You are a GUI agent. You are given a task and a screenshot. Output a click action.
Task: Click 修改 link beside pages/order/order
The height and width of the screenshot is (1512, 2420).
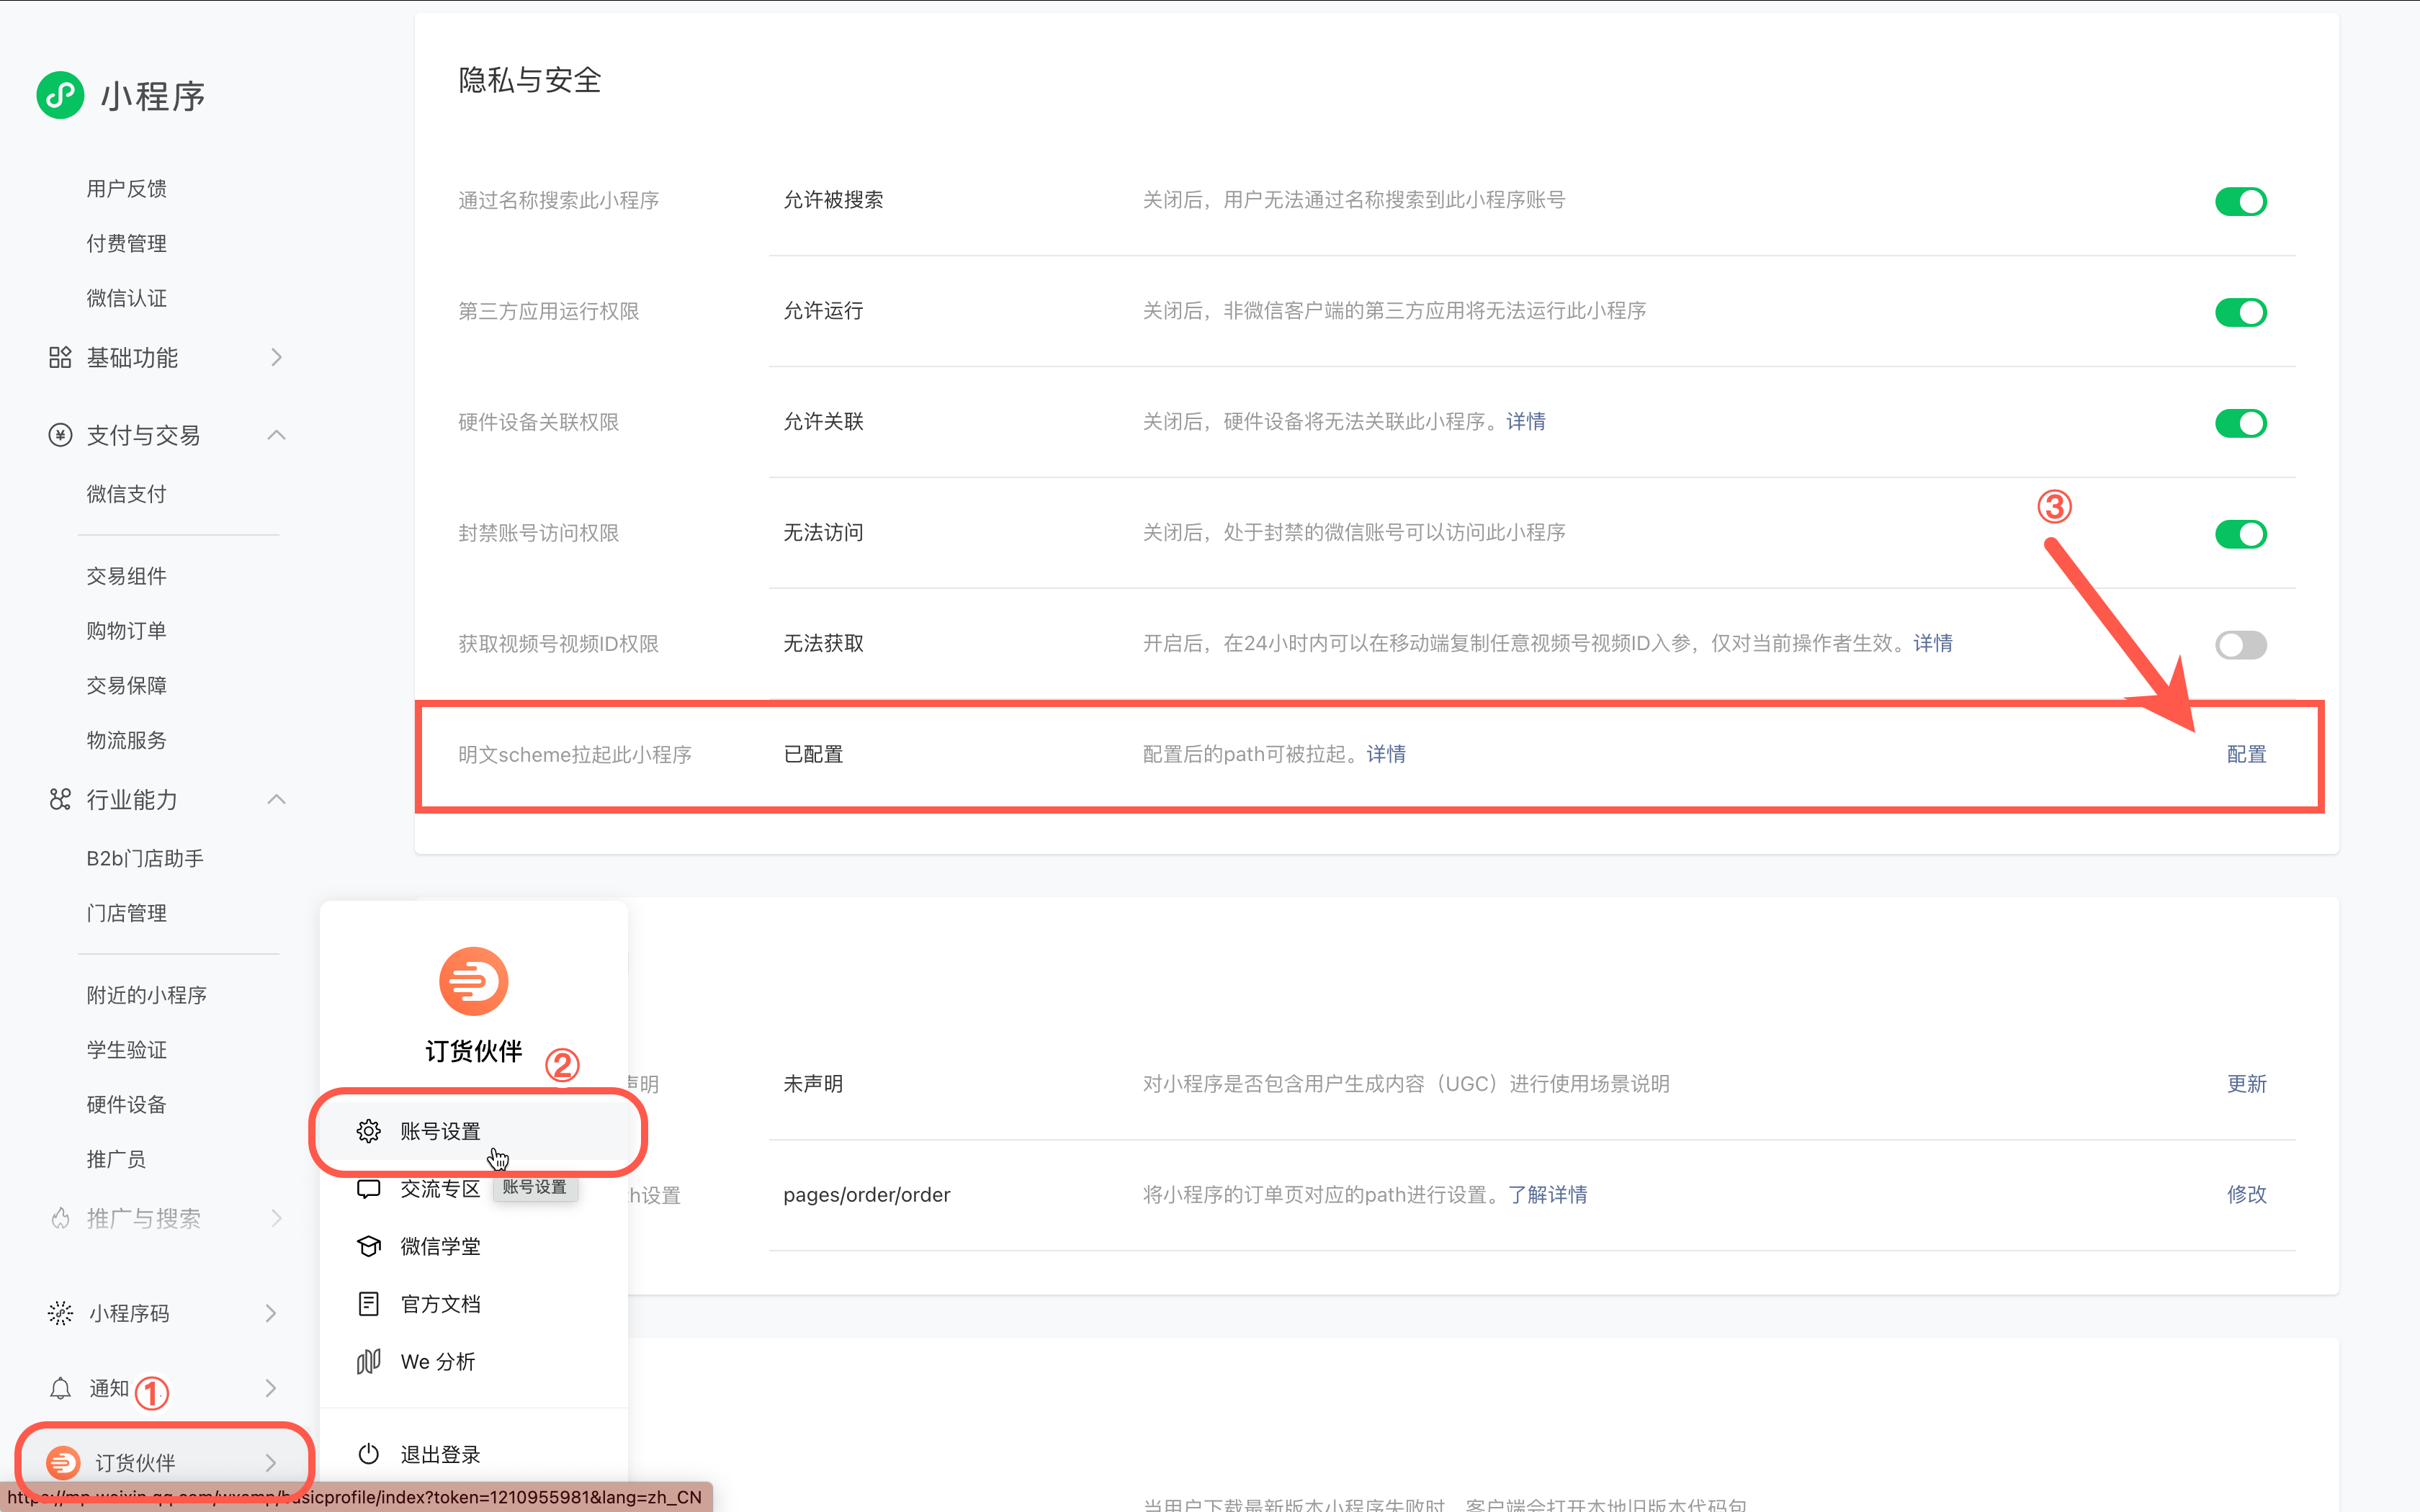(2246, 1194)
